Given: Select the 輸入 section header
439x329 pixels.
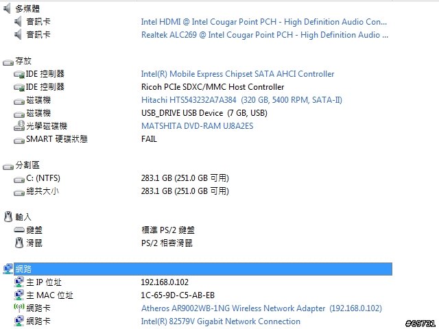Looking at the screenshot, I should click(23, 217).
